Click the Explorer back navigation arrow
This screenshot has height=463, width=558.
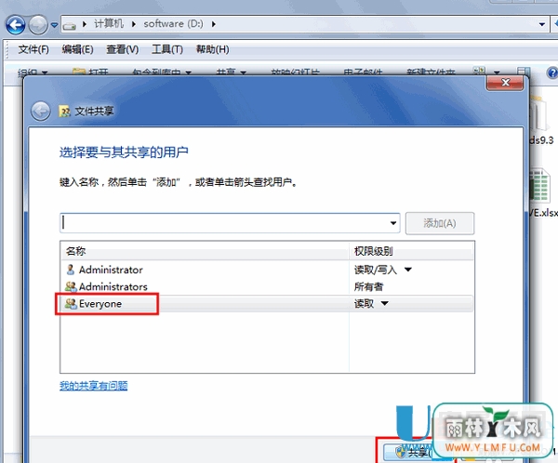[x=15, y=25]
